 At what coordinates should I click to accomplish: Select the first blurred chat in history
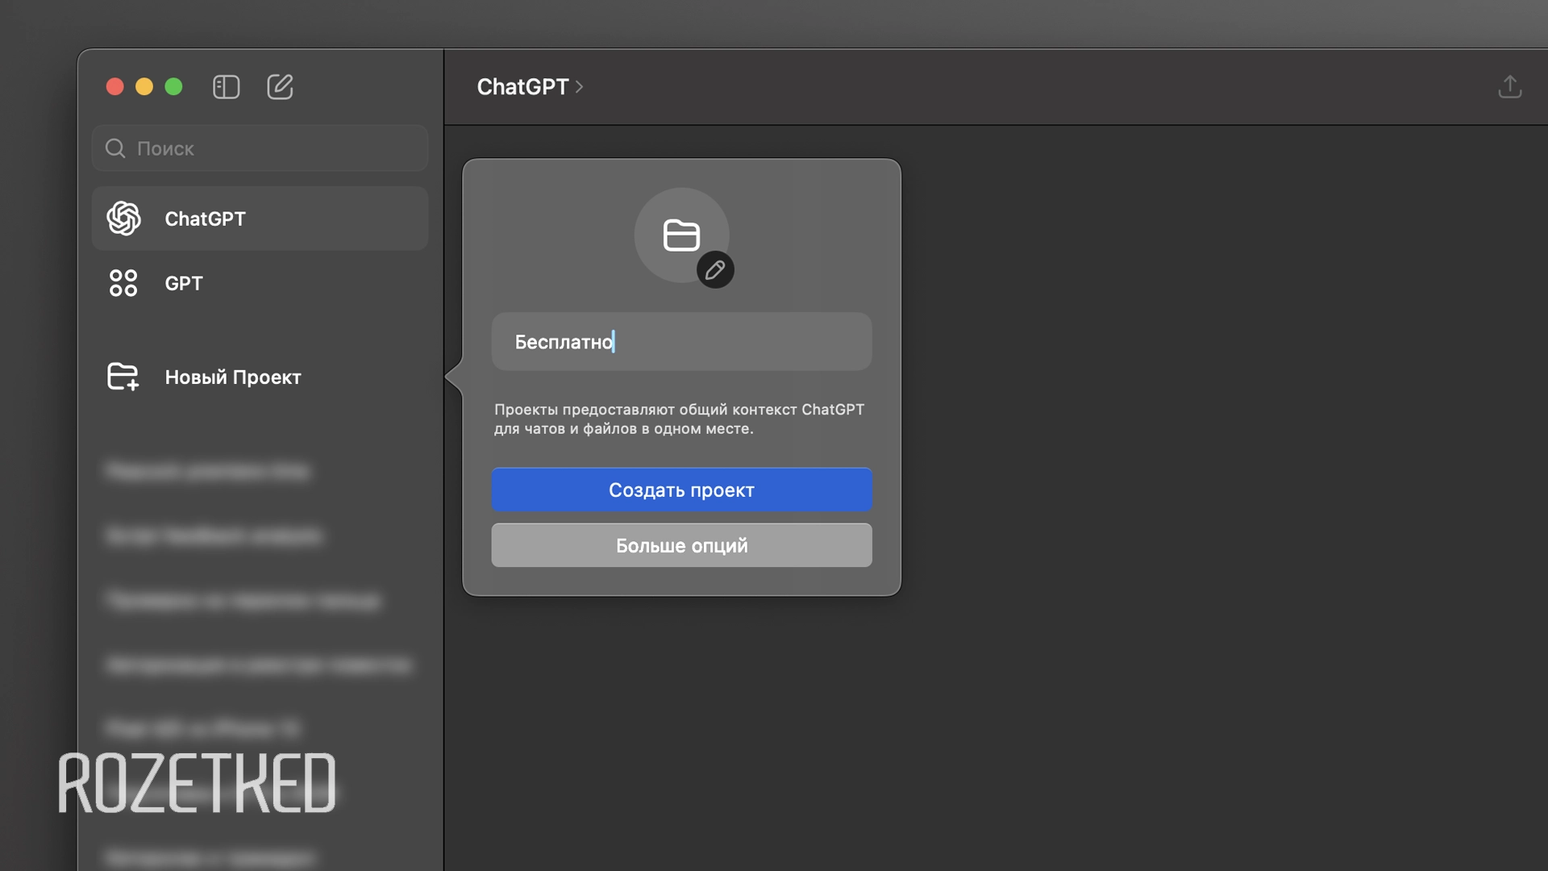tap(208, 472)
